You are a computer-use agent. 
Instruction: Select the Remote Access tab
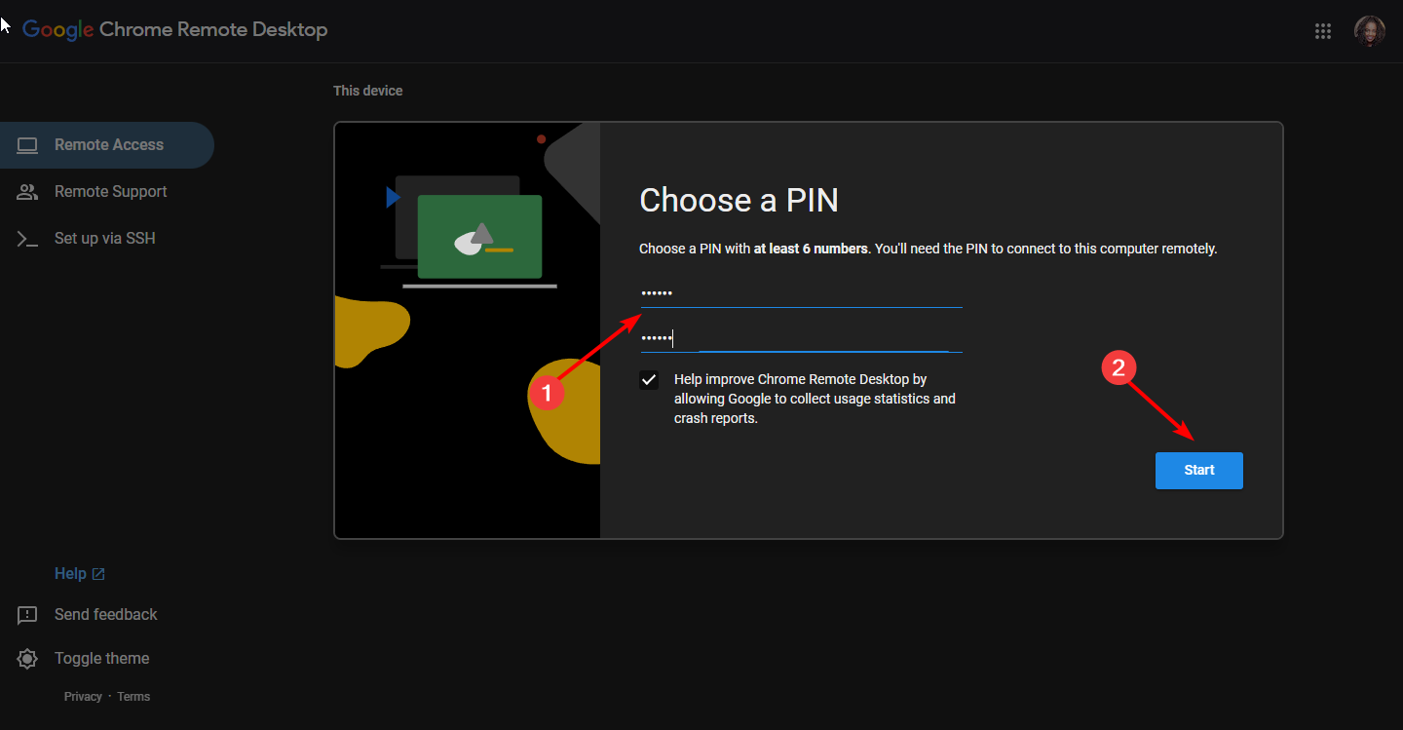pyautogui.click(x=107, y=145)
